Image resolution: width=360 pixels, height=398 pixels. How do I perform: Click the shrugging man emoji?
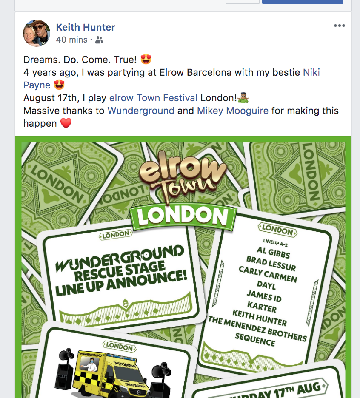[243, 98]
